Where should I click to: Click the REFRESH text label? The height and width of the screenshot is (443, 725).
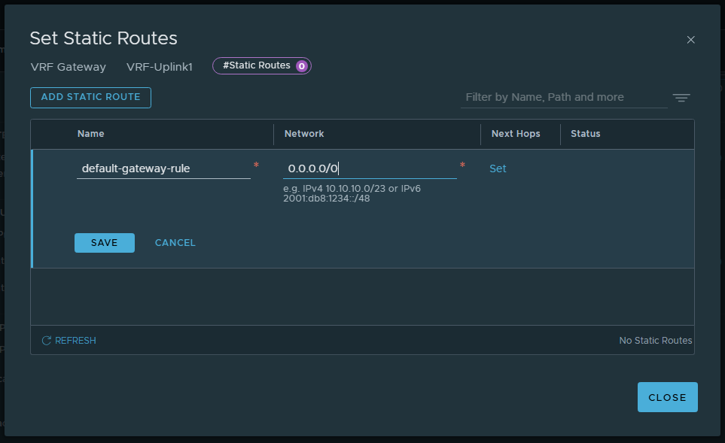(x=75, y=341)
